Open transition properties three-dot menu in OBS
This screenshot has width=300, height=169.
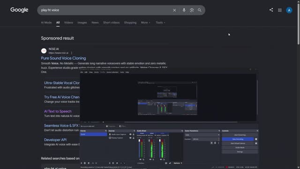click(218, 143)
